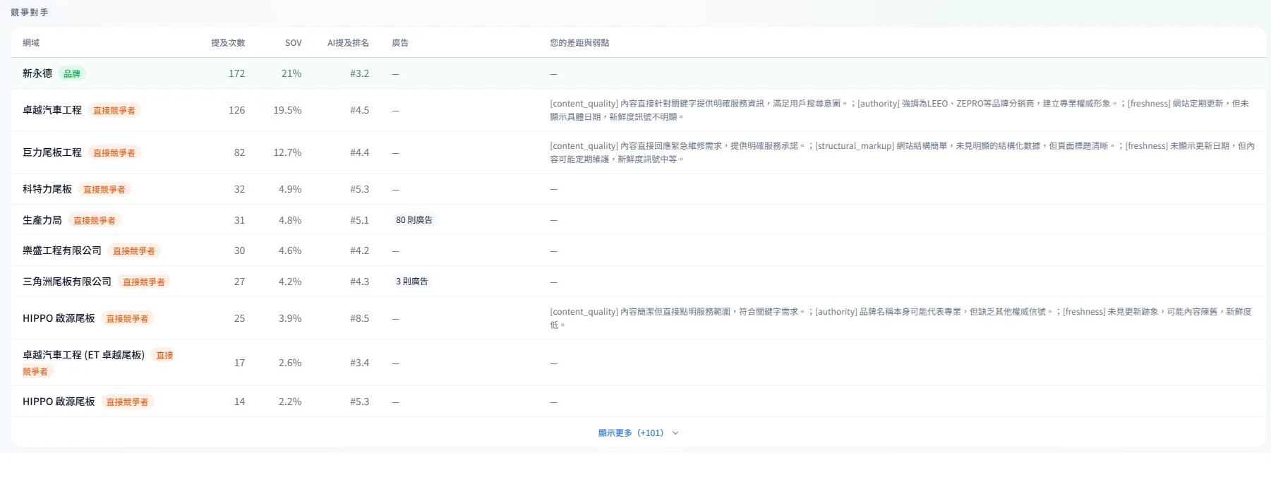Screen dimensions: 1271x477
Task: Click the #3.4 AI ranking value
Action: [359, 363]
